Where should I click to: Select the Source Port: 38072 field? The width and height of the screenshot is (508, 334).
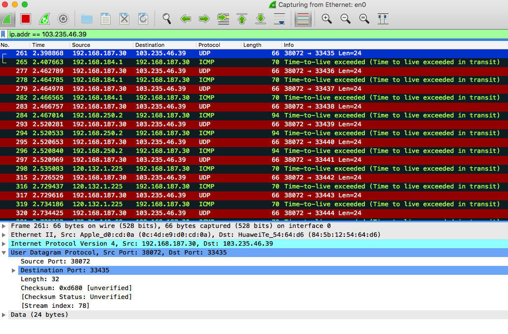coord(55,261)
